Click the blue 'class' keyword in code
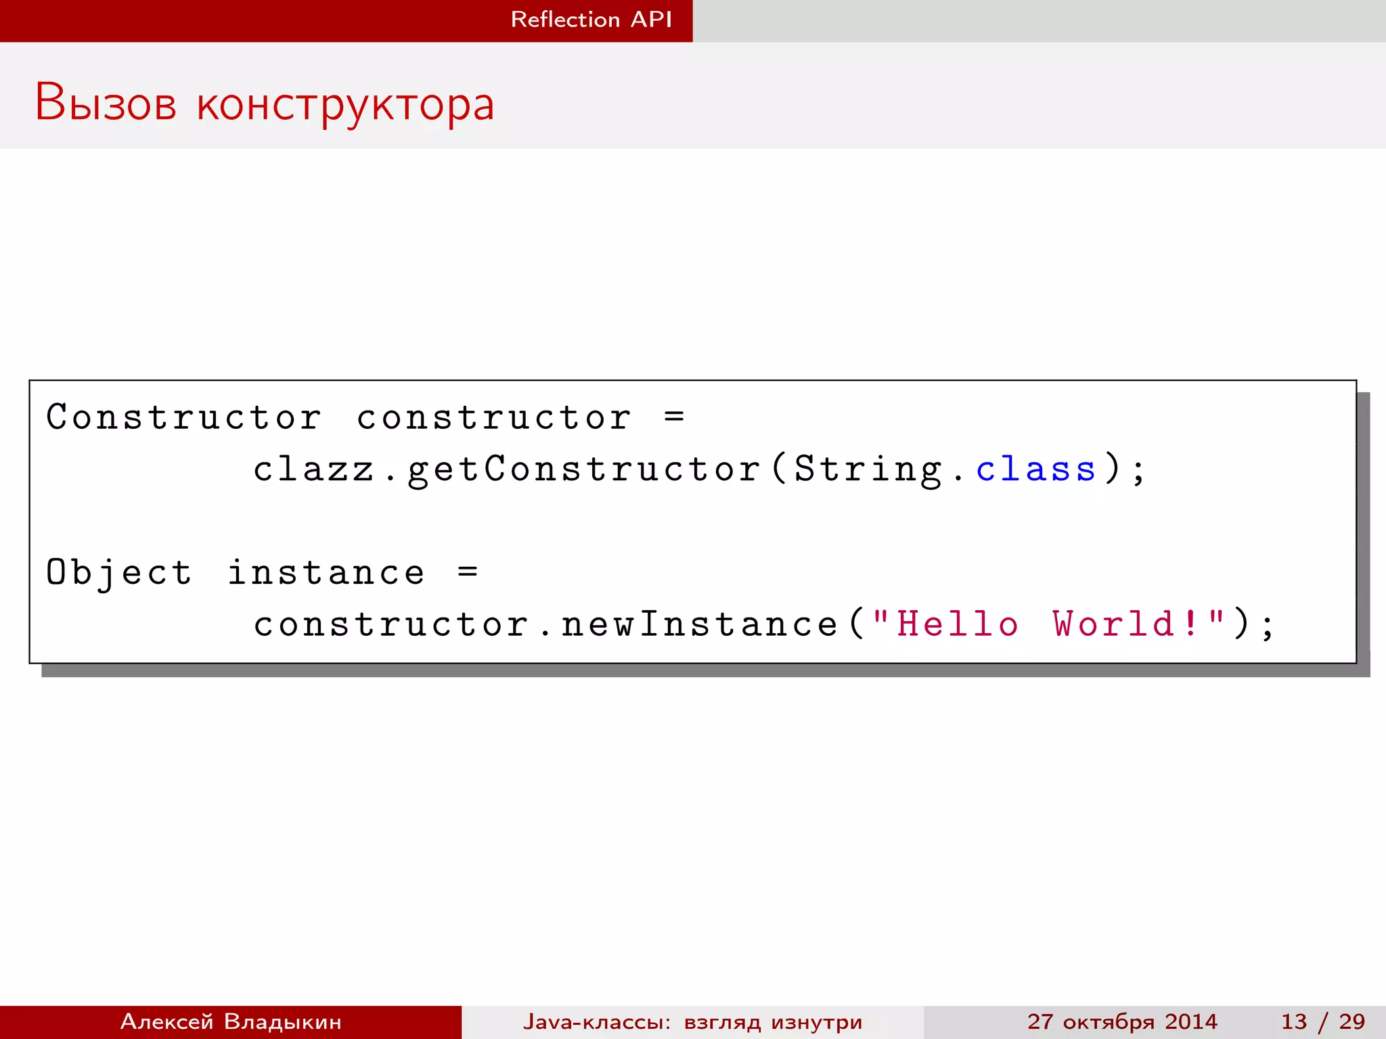Viewport: 1386px width, 1039px height. tap(1035, 469)
